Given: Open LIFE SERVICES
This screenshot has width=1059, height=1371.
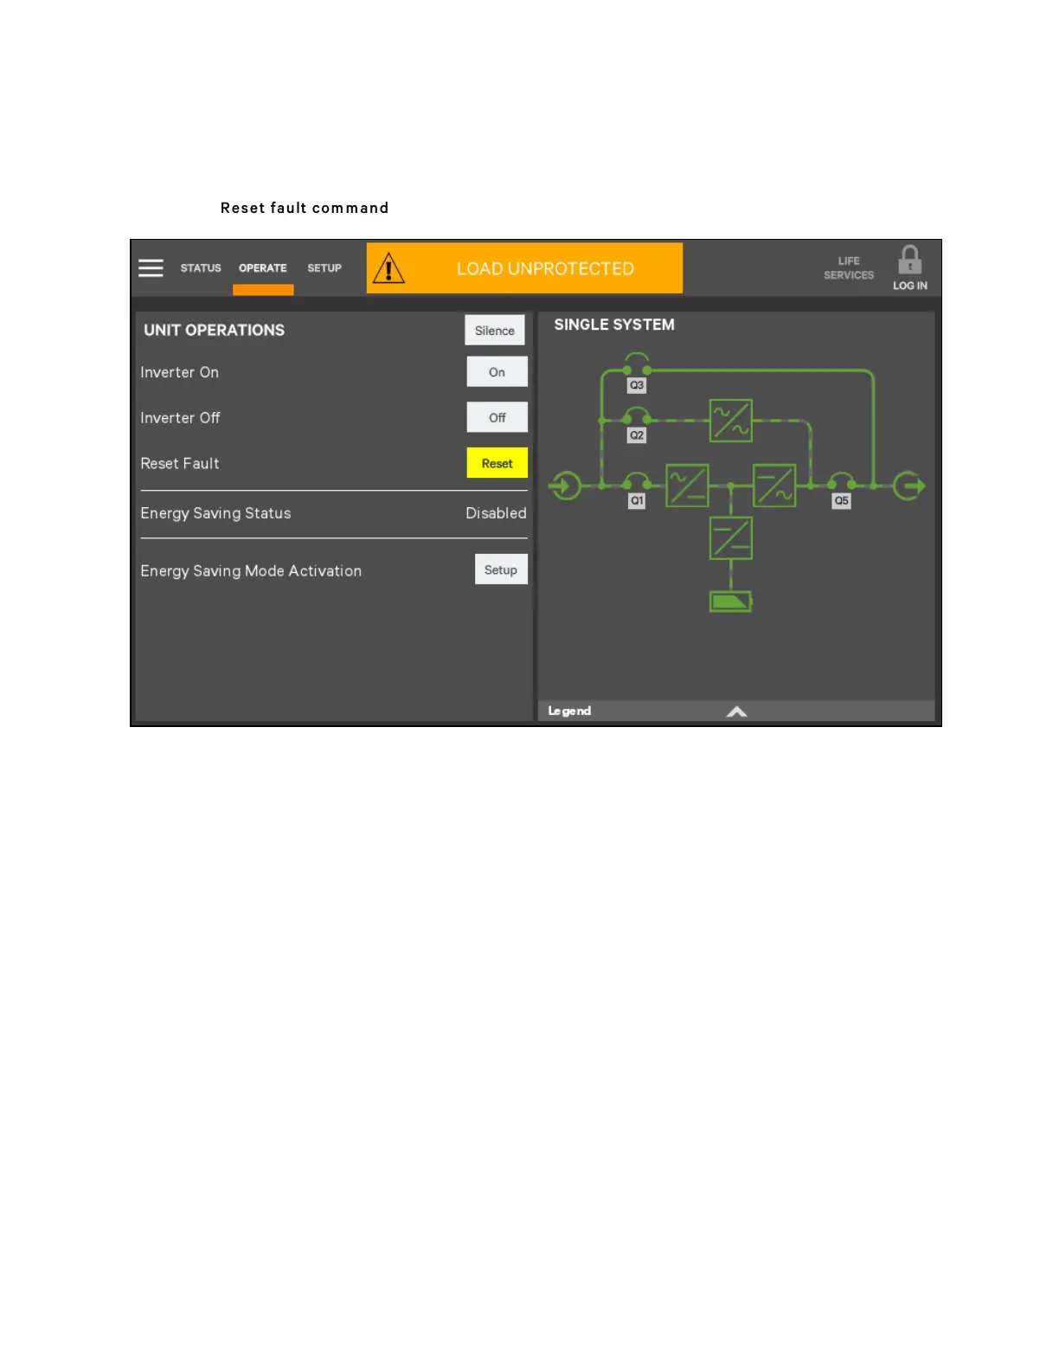Looking at the screenshot, I should click(849, 268).
